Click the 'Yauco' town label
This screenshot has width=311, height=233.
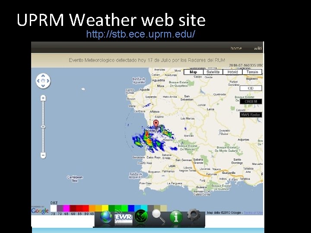pos(216,169)
